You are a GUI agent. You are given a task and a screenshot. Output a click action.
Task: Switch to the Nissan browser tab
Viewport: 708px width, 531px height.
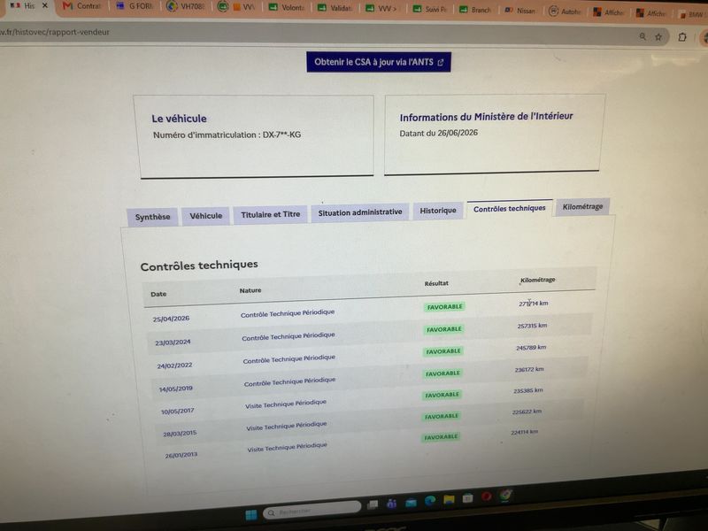point(519,10)
